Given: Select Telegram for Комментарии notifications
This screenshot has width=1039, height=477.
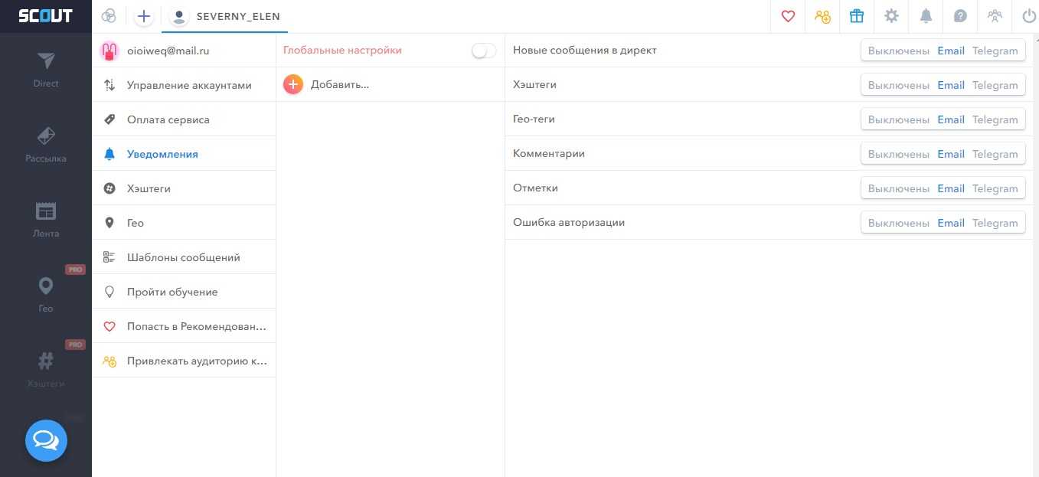Looking at the screenshot, I should (995, 154).
